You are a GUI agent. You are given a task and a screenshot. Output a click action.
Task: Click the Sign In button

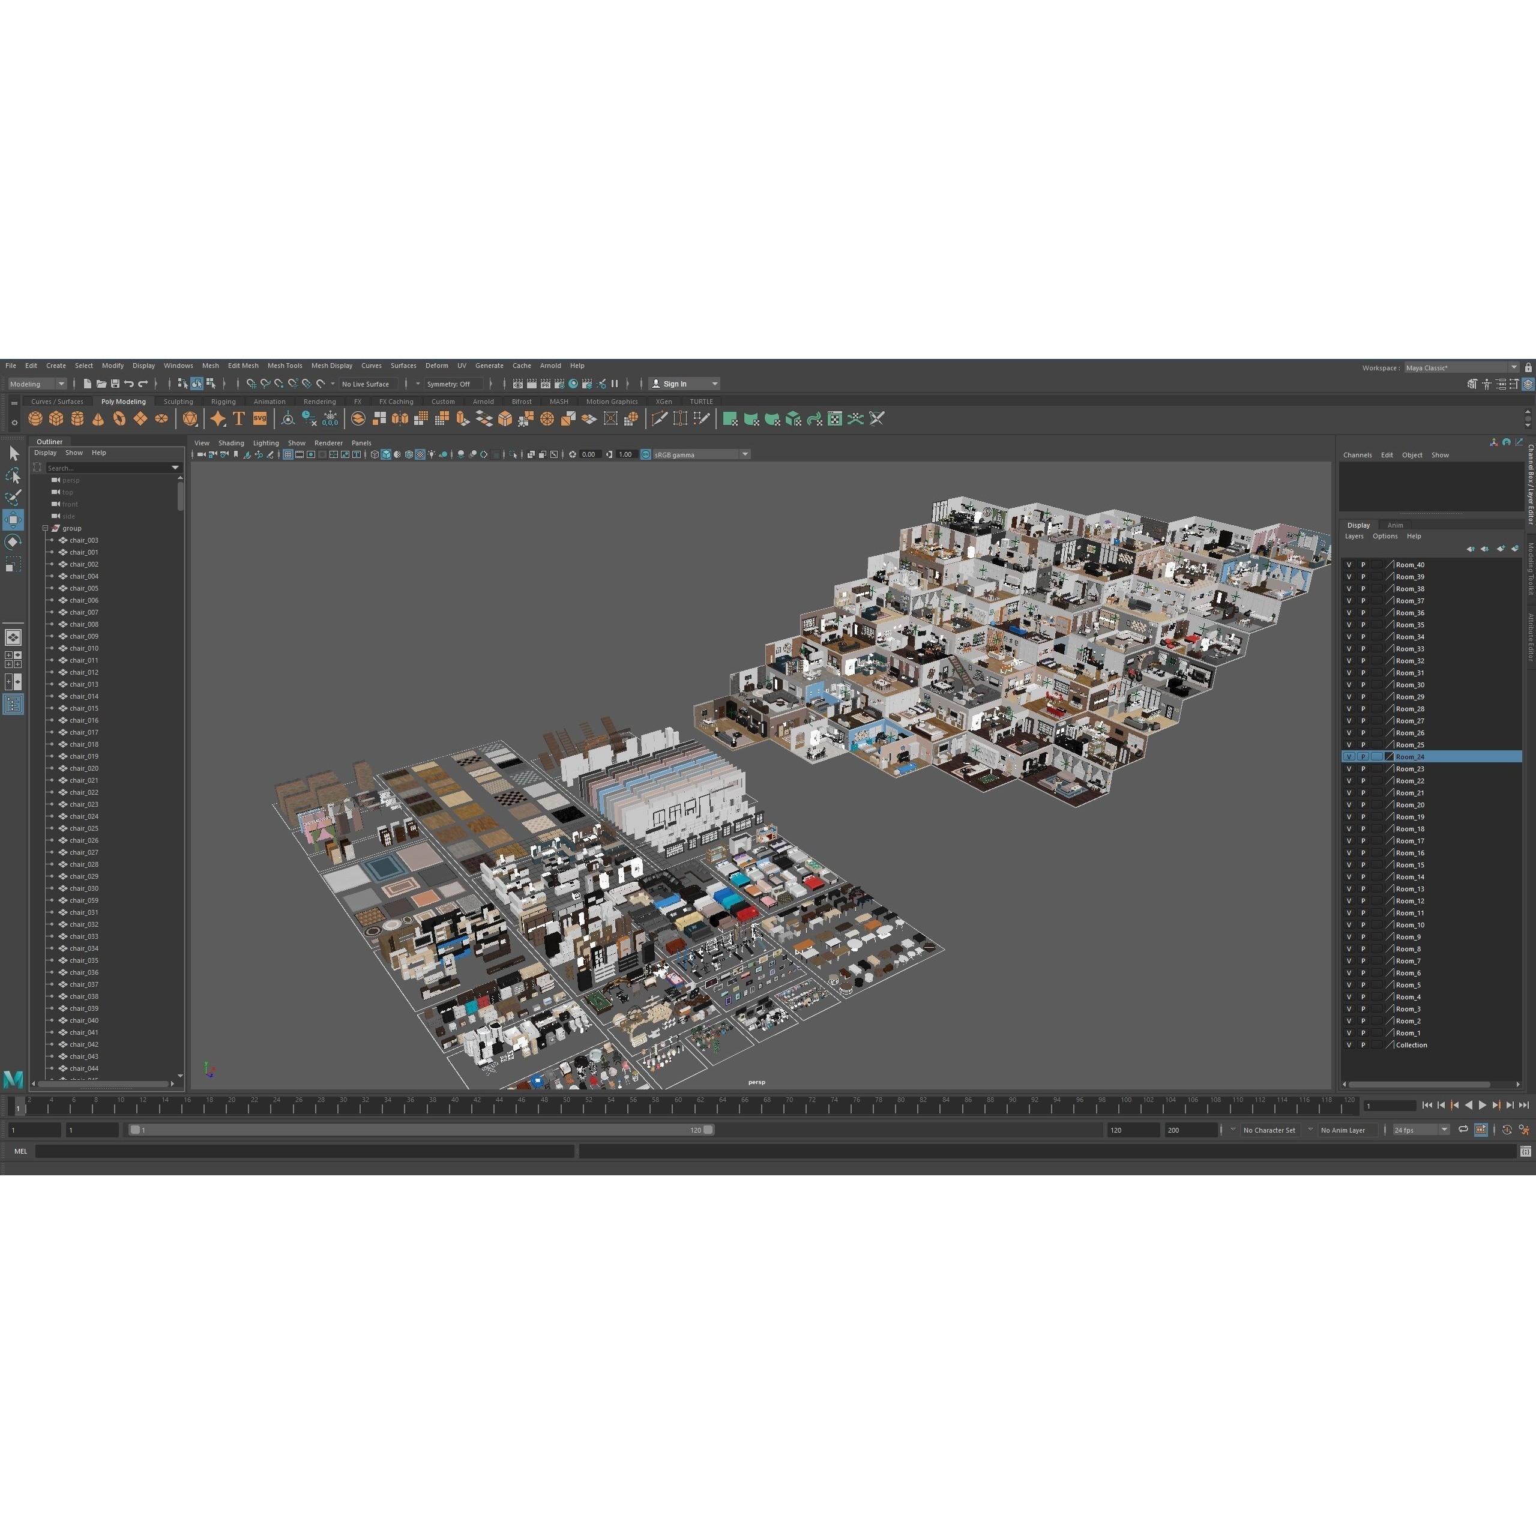[676, 383]
